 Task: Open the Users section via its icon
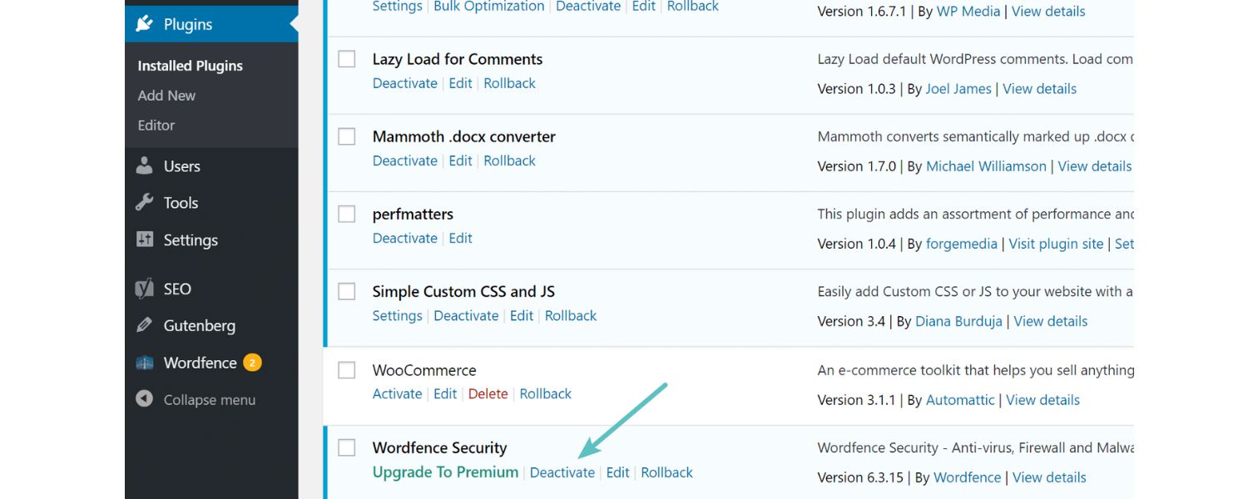[144, 166]
